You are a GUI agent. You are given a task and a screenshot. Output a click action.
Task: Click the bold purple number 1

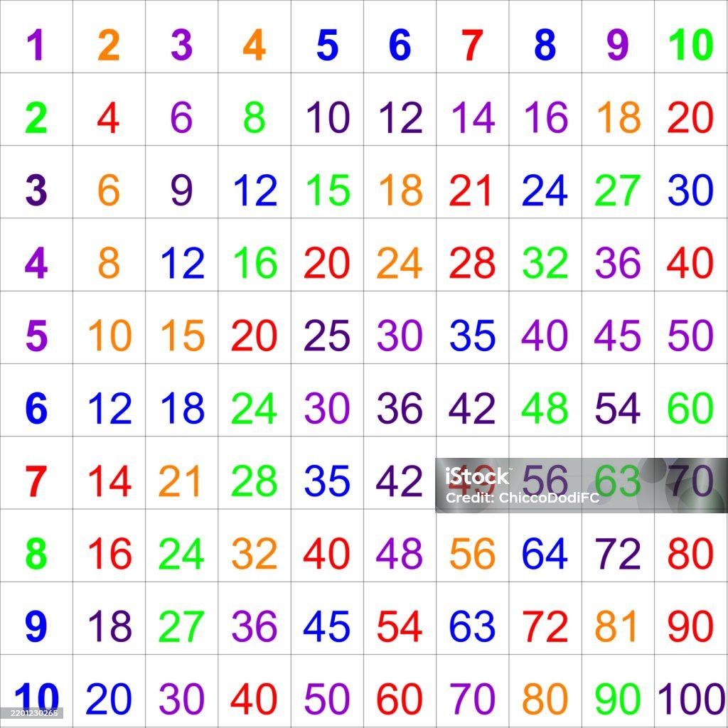tap(36, 45)
